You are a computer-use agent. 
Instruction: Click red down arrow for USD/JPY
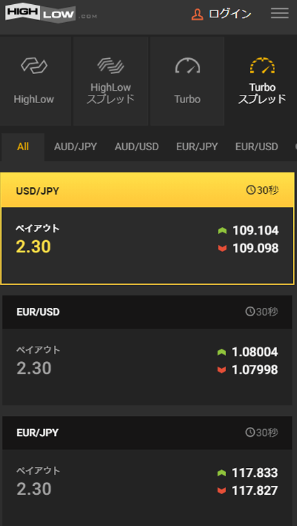222,248
